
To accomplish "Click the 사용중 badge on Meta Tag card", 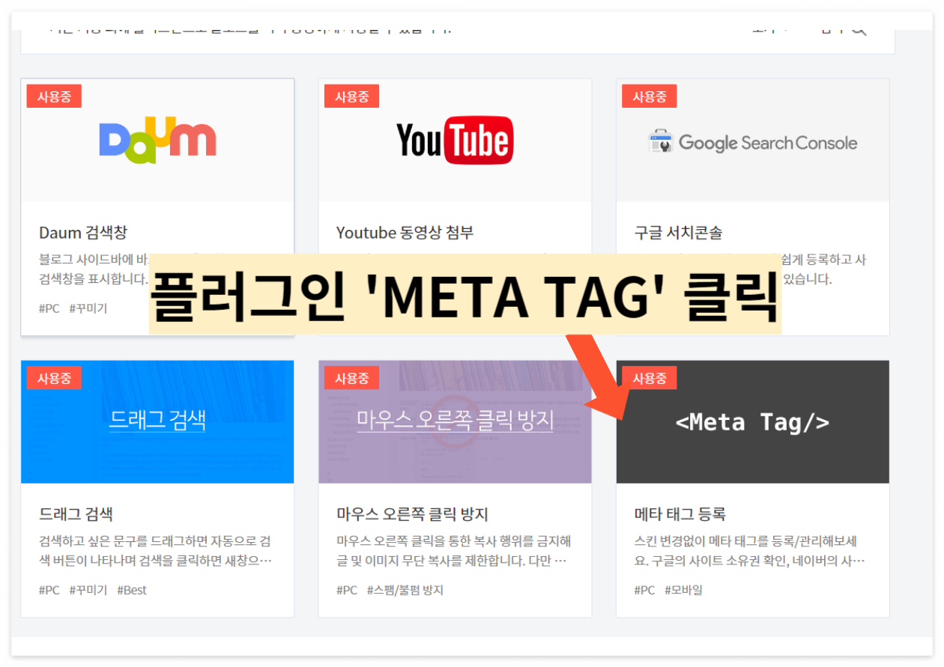I will point(649,378).
